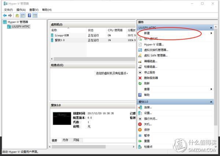Click the 帮助 question mark icon in actions

coord(140,95)
